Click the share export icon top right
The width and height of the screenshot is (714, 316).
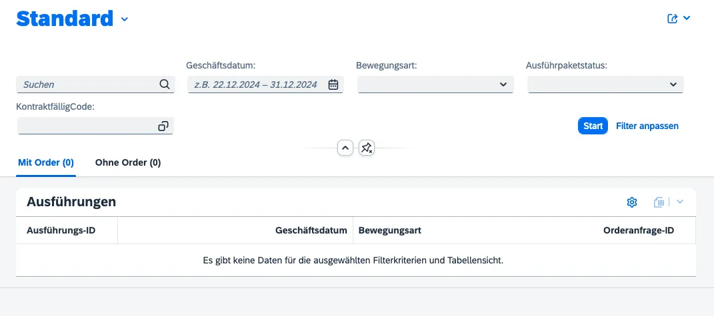click(673, 19)
